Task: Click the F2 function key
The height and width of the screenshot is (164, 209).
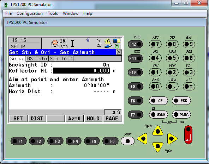Action: [37, 141]
